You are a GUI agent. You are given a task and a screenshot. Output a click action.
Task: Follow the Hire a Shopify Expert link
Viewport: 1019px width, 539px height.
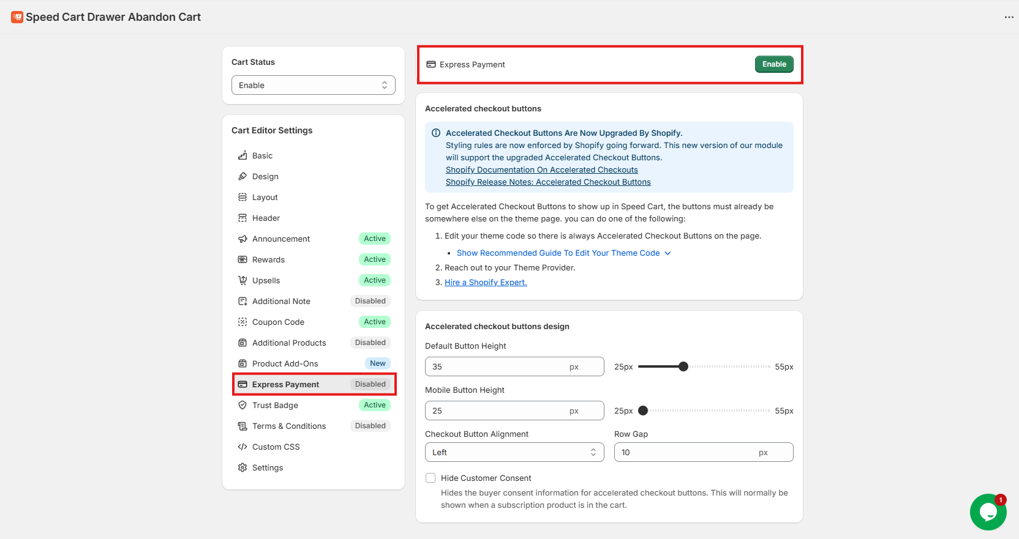(485, 282)
